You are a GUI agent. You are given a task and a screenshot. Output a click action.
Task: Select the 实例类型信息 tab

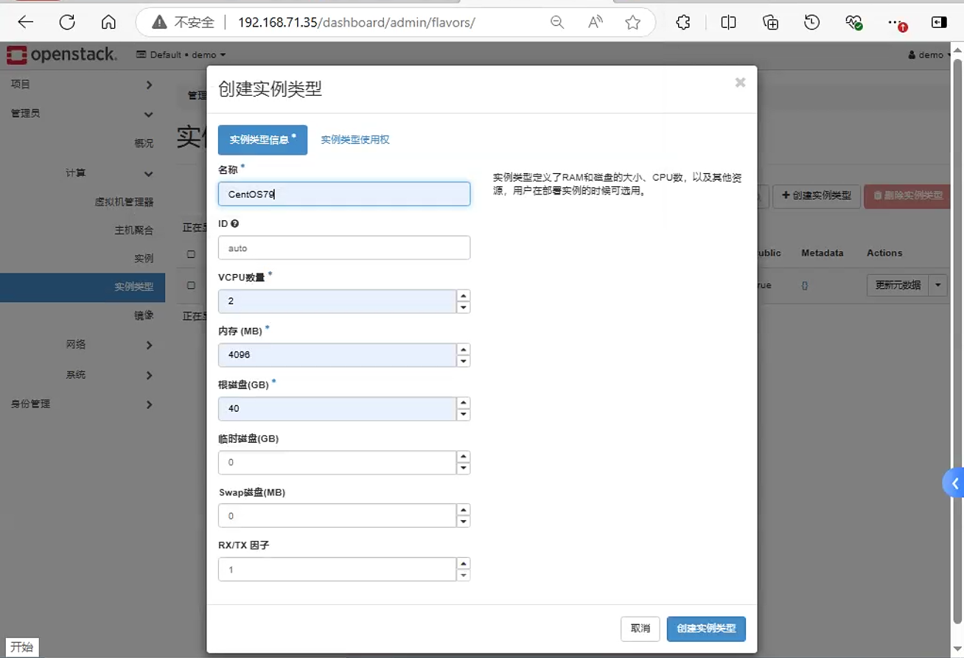(x=262, y=140)
